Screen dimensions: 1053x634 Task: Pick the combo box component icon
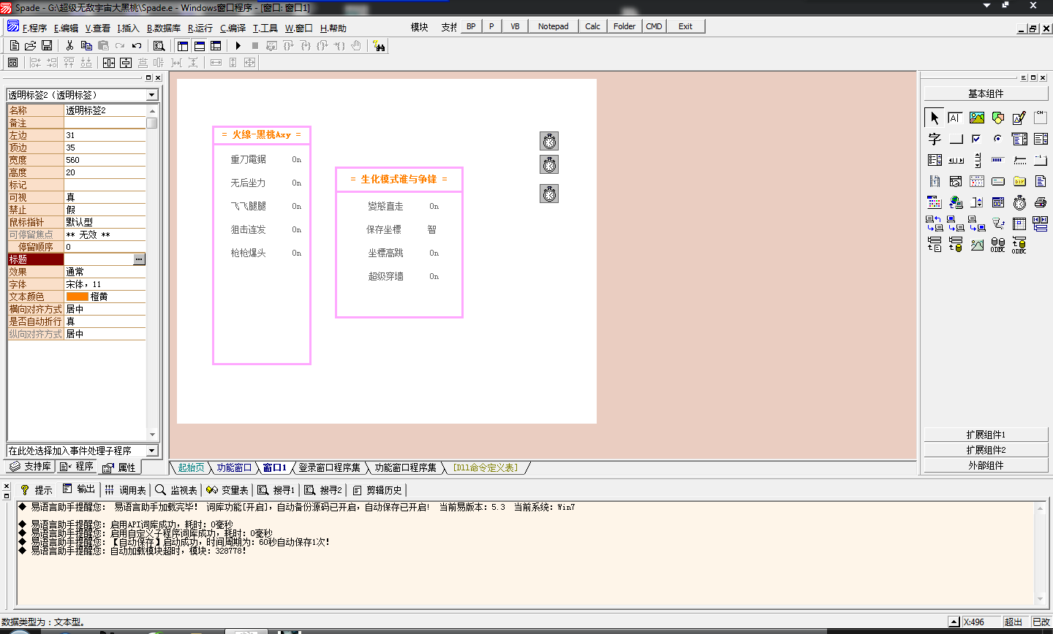(1019, 139)
